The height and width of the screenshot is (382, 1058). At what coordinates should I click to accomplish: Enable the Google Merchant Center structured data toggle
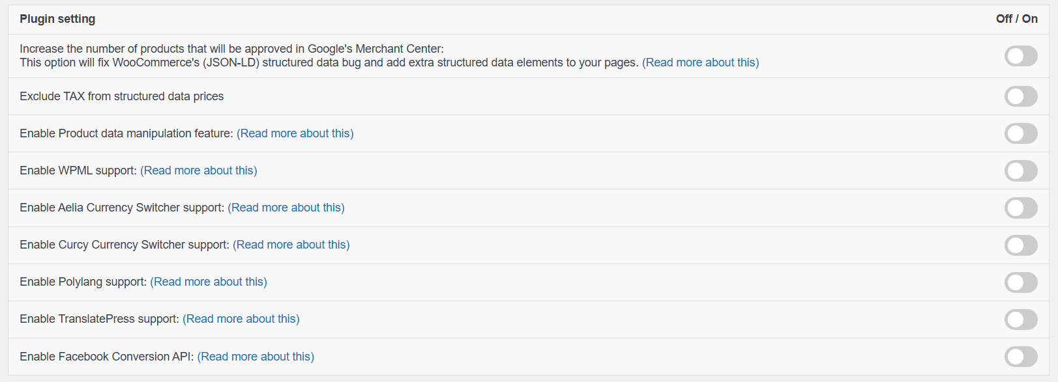(x=1021, y=56)
